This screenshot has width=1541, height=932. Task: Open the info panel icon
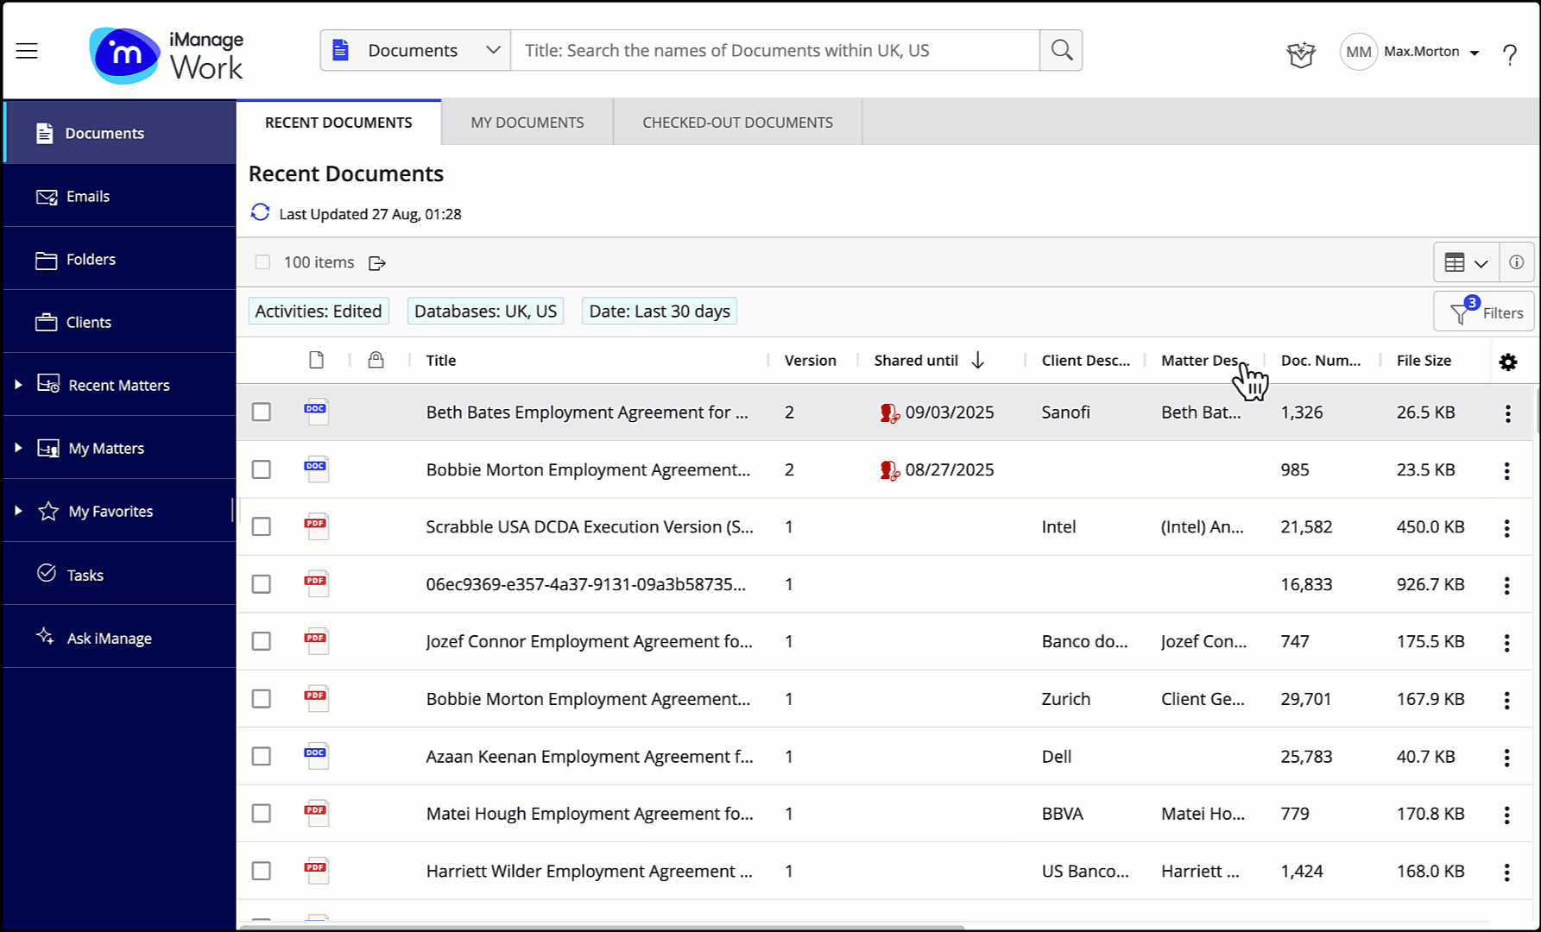pyautogui.click(x=1516, y=262)
